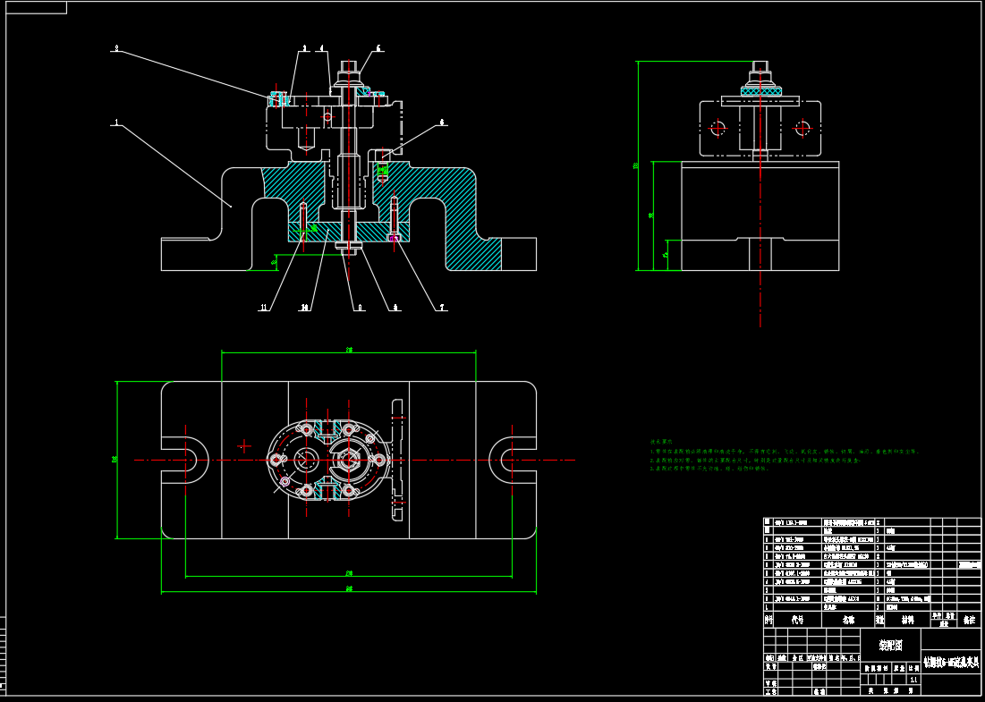Select balloon callout number 7 at bottom
985x702 pixels.
point(442,308)
